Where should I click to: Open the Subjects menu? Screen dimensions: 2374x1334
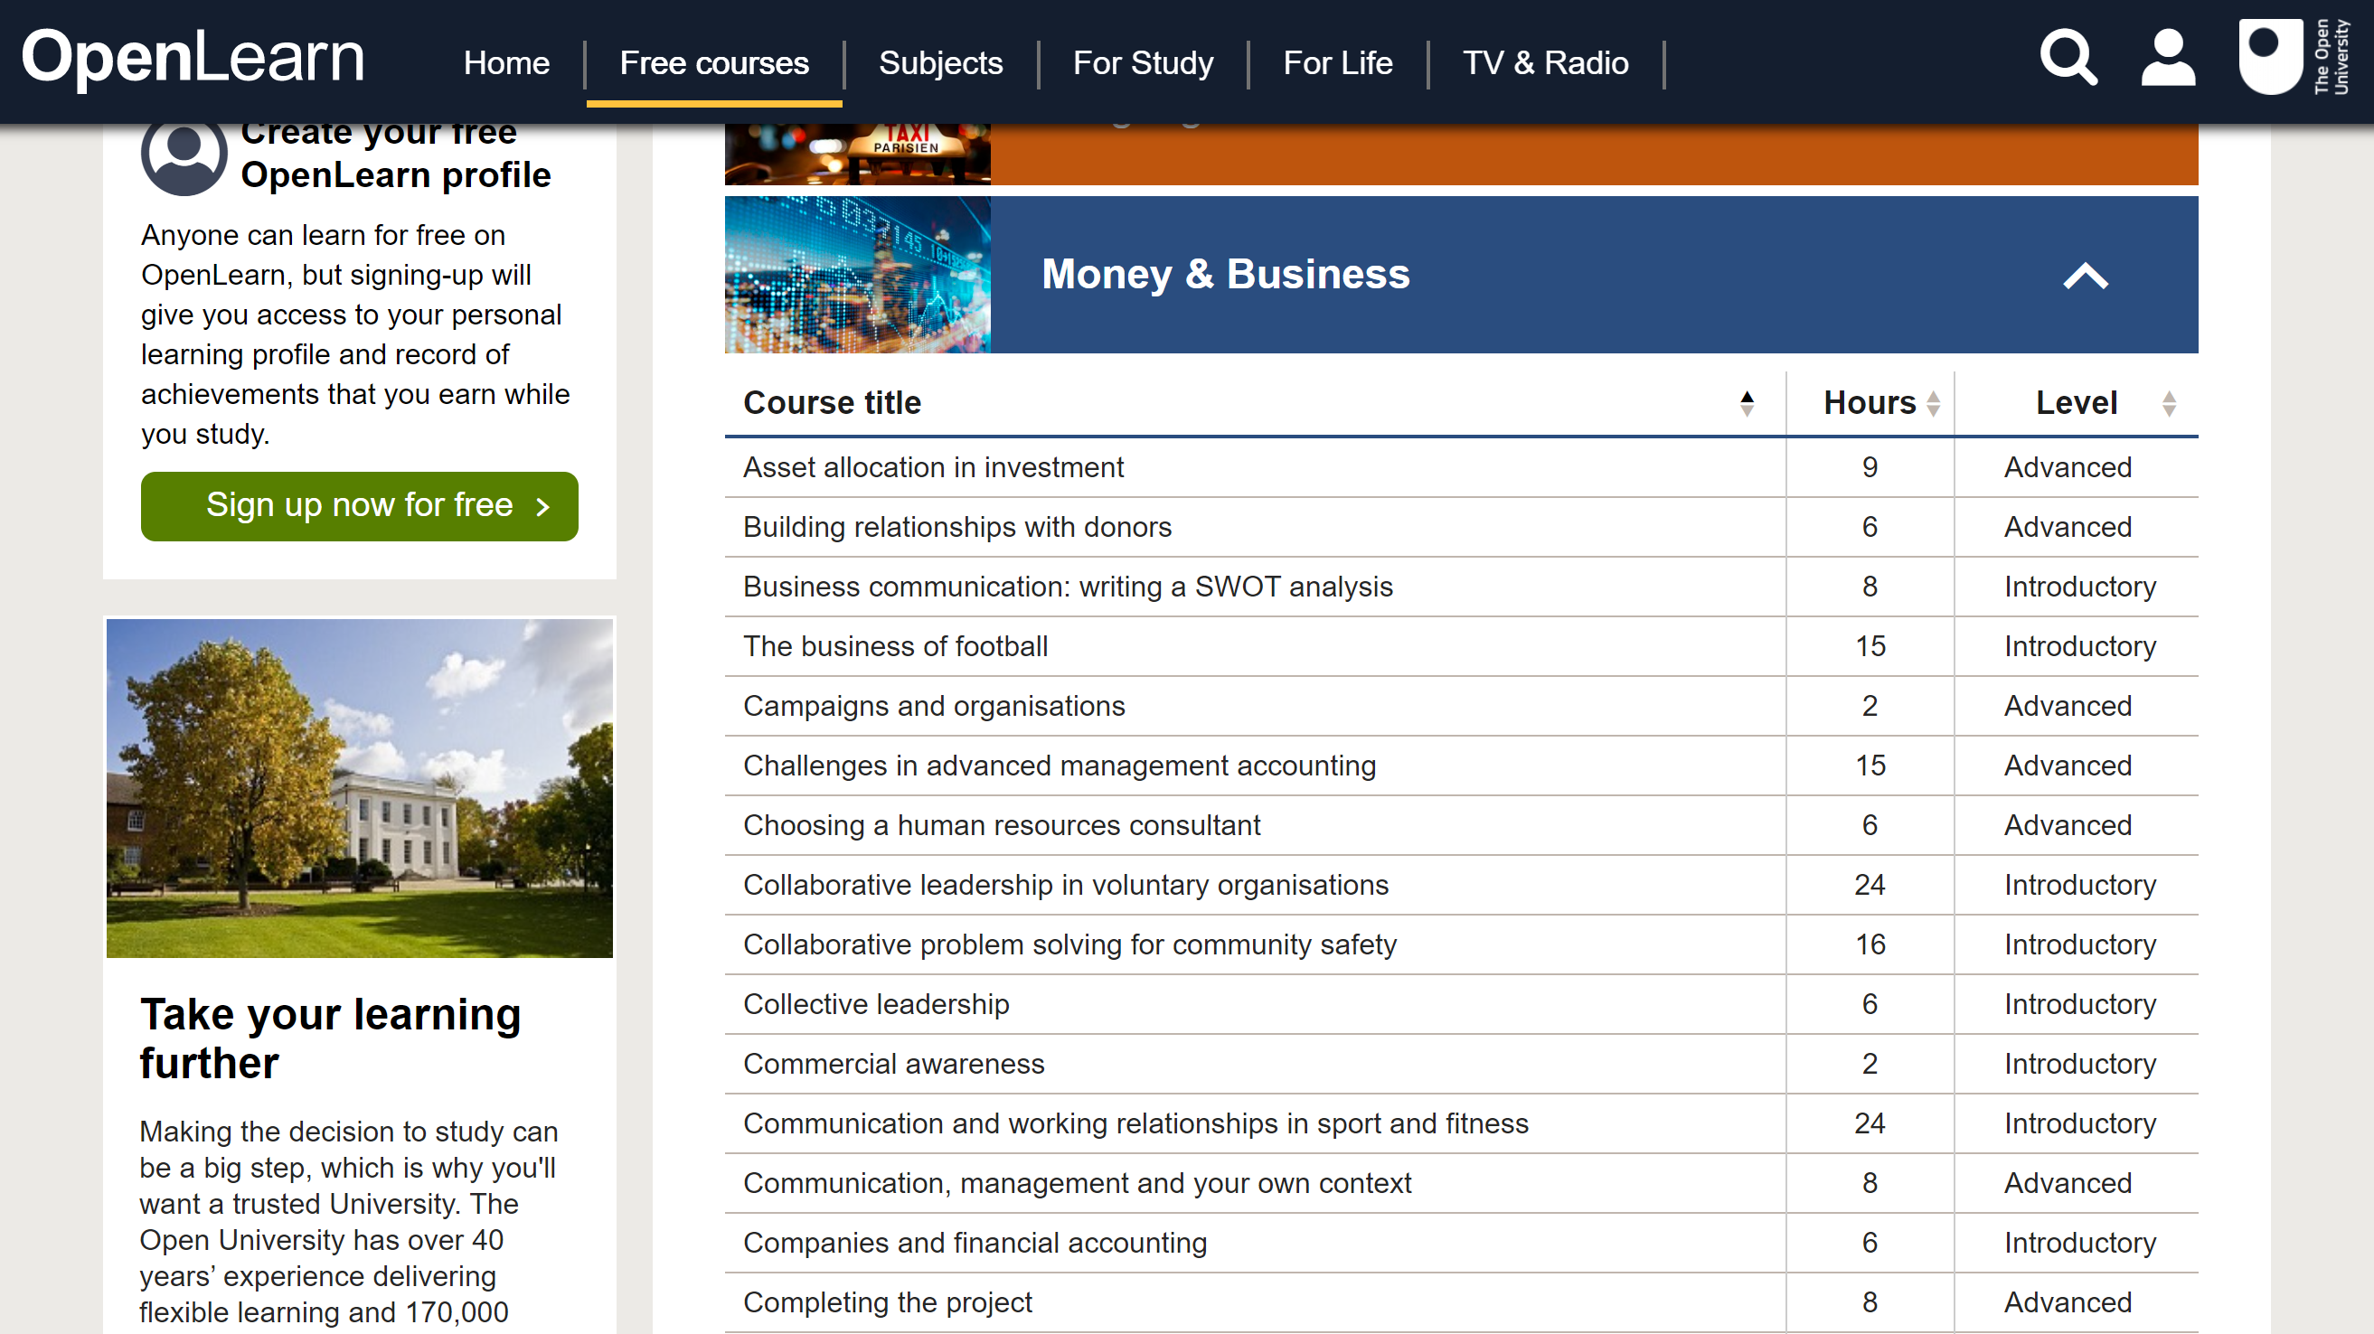coord(940,63)
